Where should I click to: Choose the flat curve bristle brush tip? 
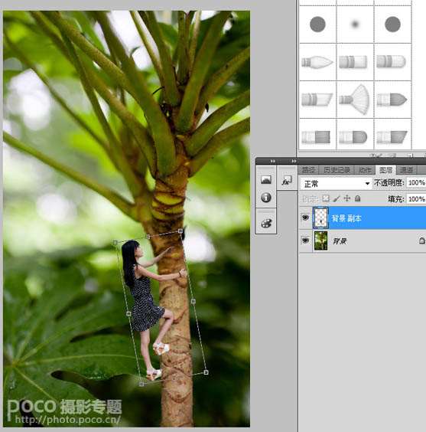point(353,137)
